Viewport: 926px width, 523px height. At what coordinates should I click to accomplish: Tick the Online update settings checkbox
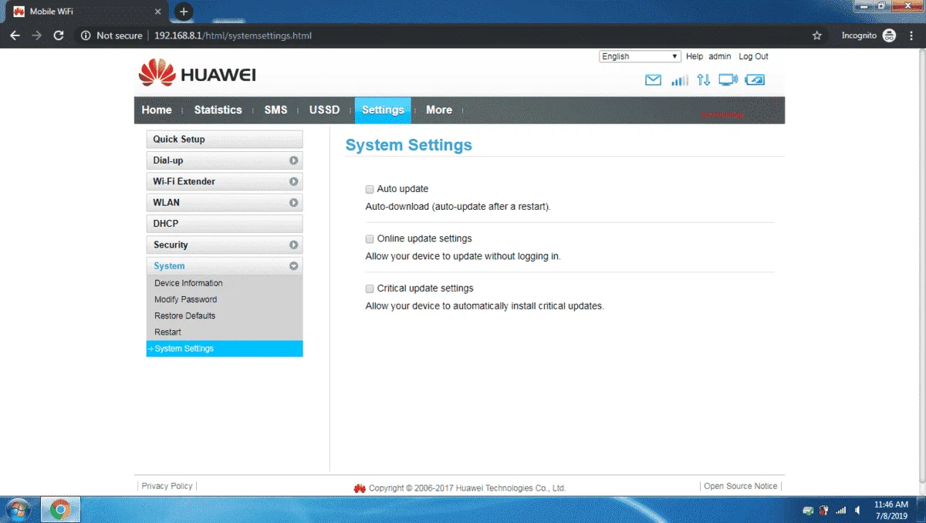click(x=370, y=239)
